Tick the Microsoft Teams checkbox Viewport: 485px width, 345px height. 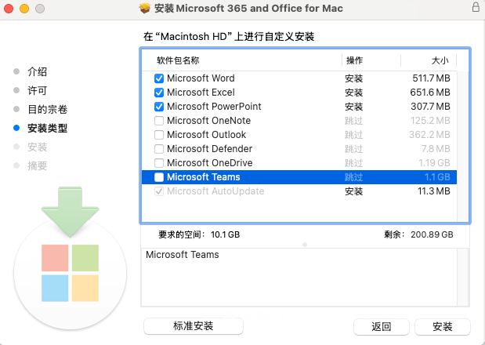coord(159,177)
